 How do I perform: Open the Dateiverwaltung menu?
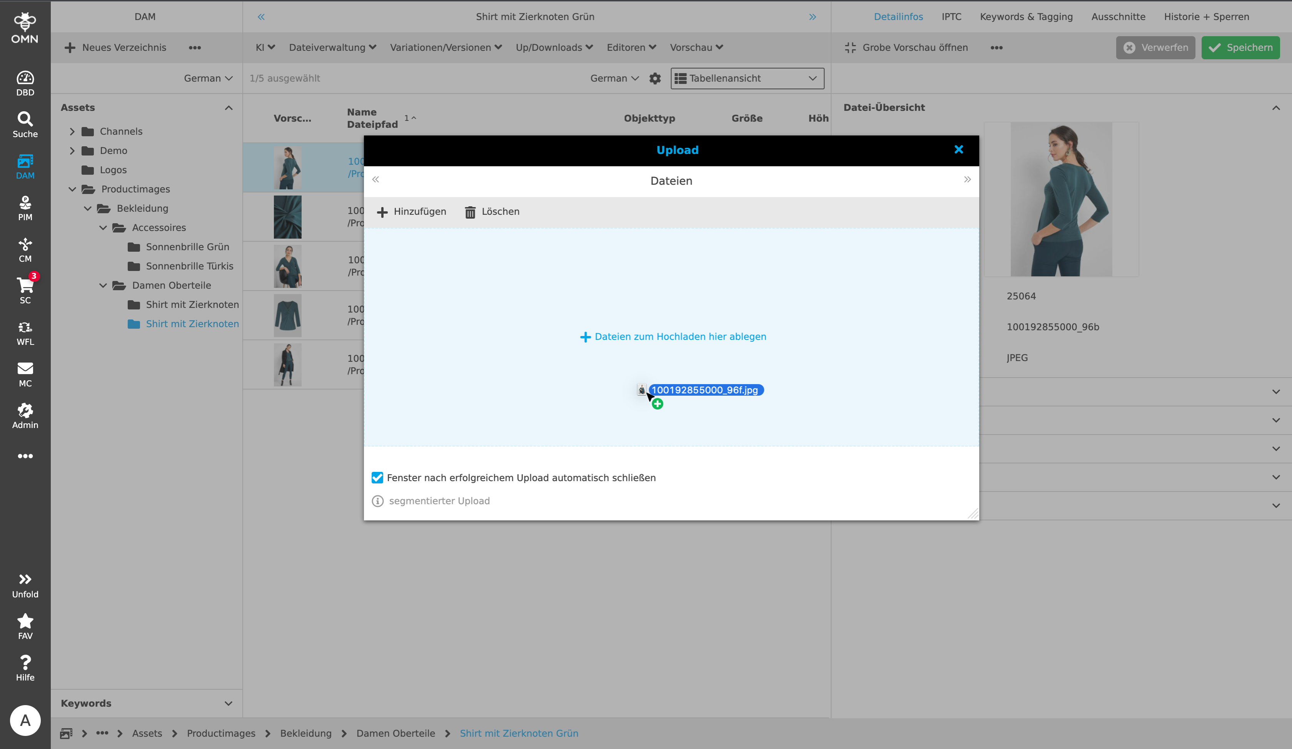coord(332,48)
